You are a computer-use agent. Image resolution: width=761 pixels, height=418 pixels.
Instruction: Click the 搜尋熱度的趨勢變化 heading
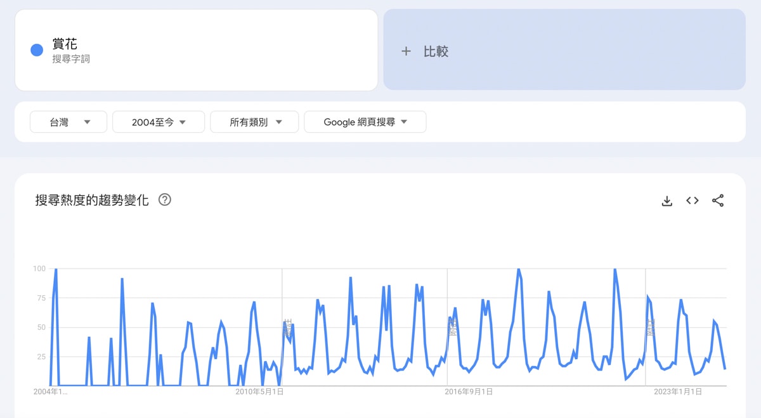coord(92,201)
